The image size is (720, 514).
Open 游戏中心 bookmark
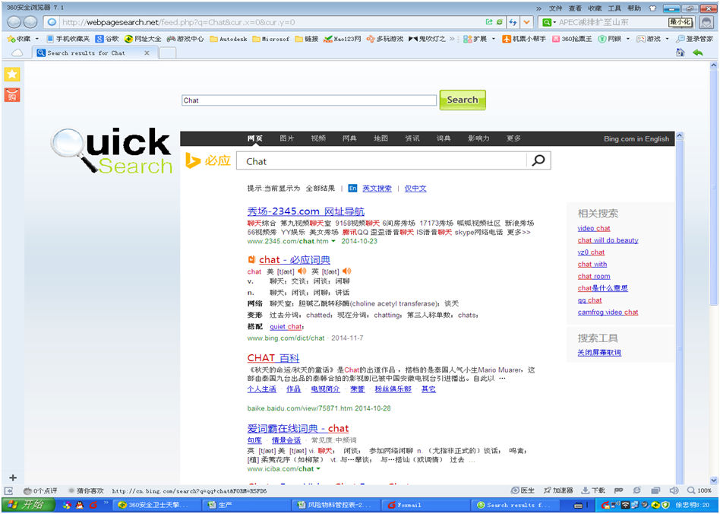[x=185, y=39]
